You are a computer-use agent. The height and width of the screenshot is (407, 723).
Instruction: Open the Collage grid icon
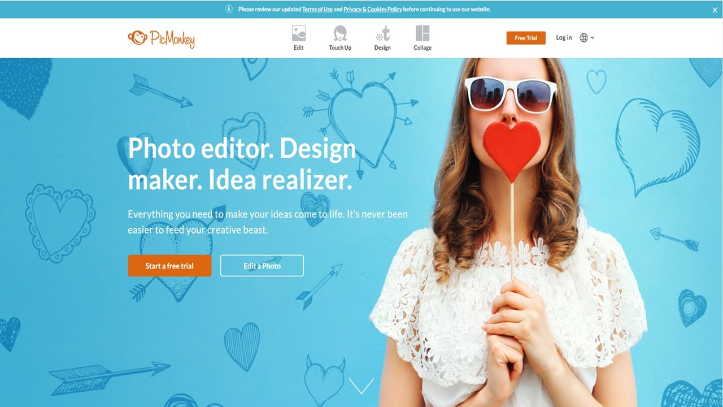[x=423, y=33]
